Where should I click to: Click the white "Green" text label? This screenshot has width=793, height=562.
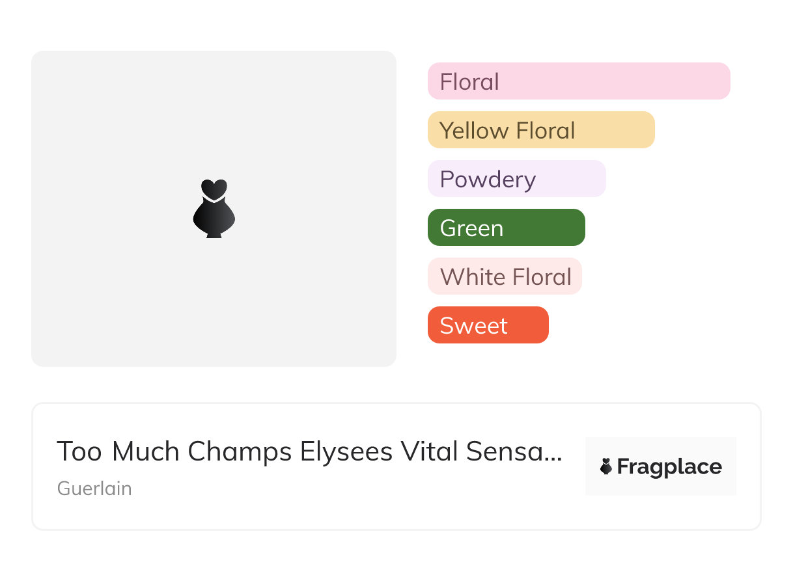[x=471, y=228]
